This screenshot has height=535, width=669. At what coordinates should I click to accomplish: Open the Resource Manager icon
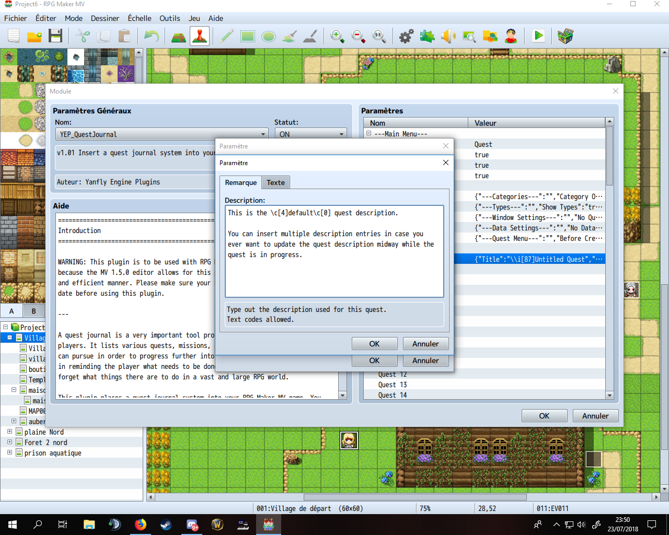[490, 36]
